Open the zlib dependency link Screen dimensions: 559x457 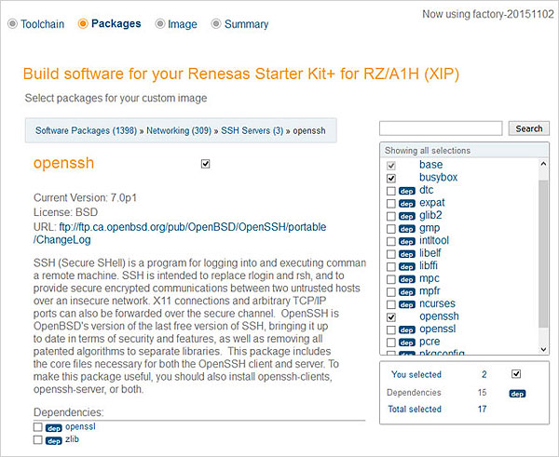(72, 438)
